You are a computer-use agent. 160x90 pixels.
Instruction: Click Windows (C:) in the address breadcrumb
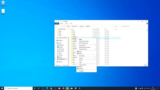(x=75, y=26)
